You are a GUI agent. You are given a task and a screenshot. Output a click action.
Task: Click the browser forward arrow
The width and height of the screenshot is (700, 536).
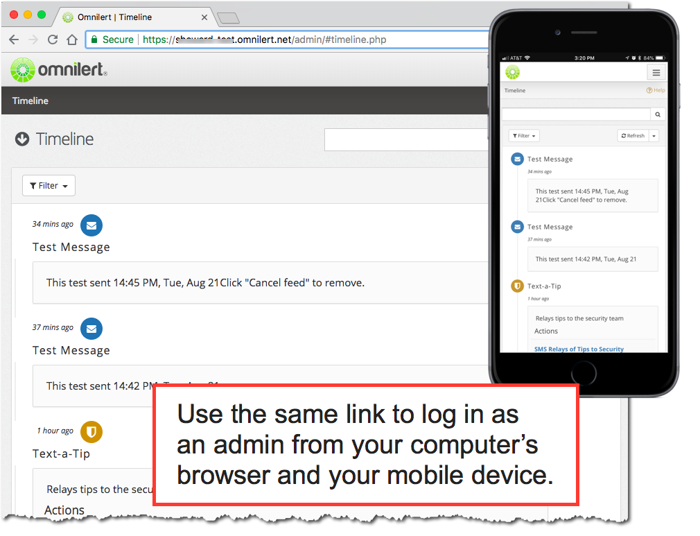tap(33, 40)
